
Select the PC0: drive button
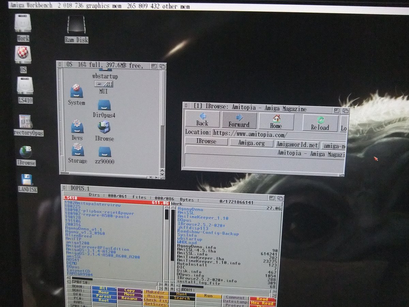(78, 298)
